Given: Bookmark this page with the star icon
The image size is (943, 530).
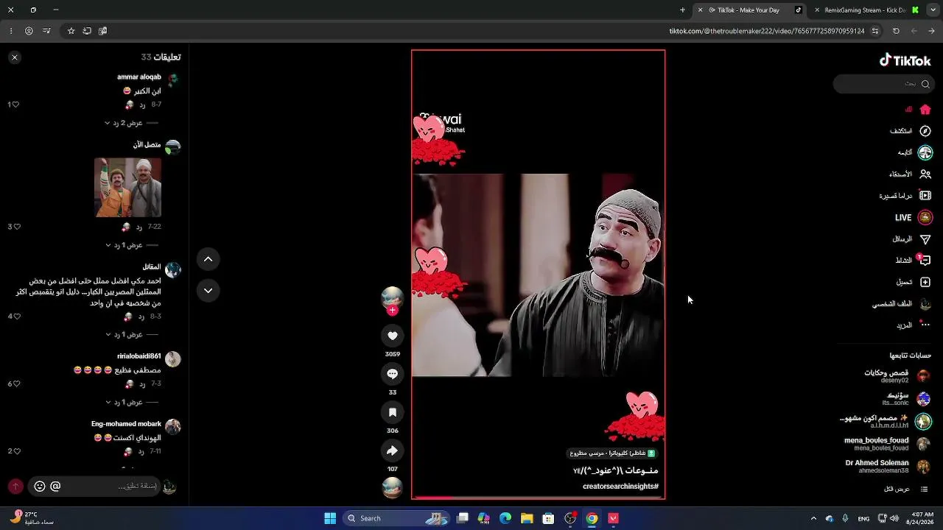Looking at the screenshot, I should tap(71, 31).
